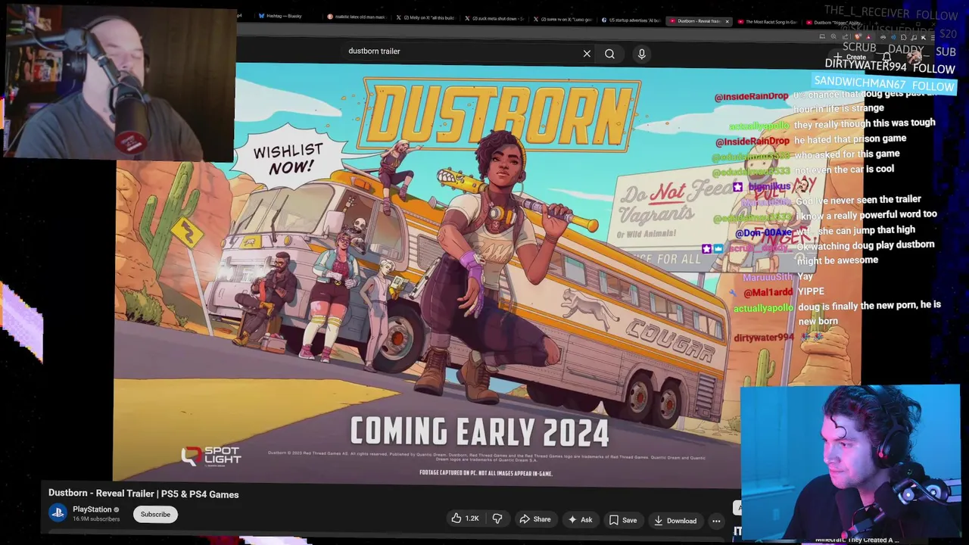Click the Create button at top right
969x545 pixels.
click(x=851, y=58)
